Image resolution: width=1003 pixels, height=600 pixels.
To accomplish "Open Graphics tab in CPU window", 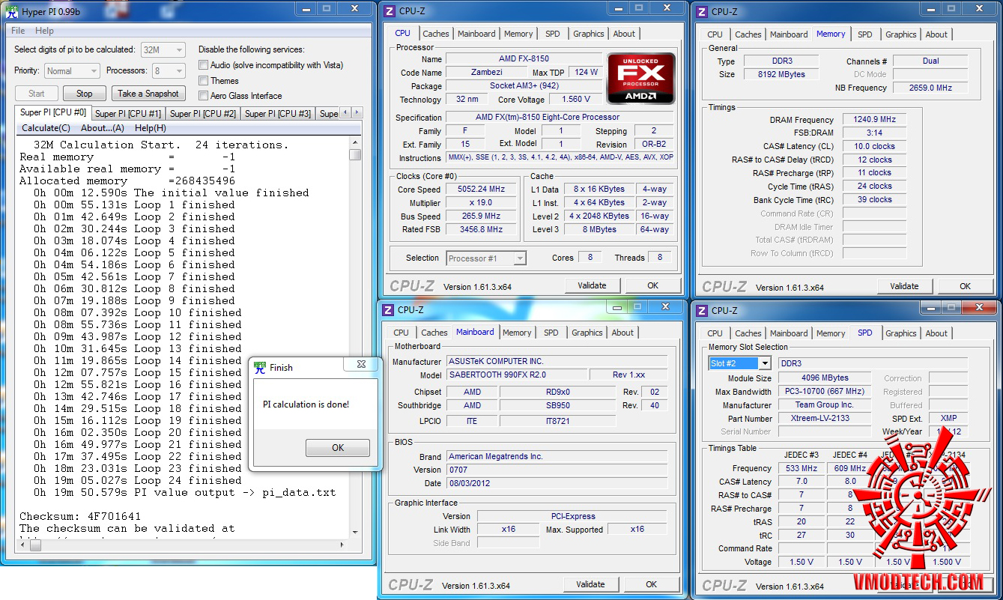I will click(x=589, y=34).
